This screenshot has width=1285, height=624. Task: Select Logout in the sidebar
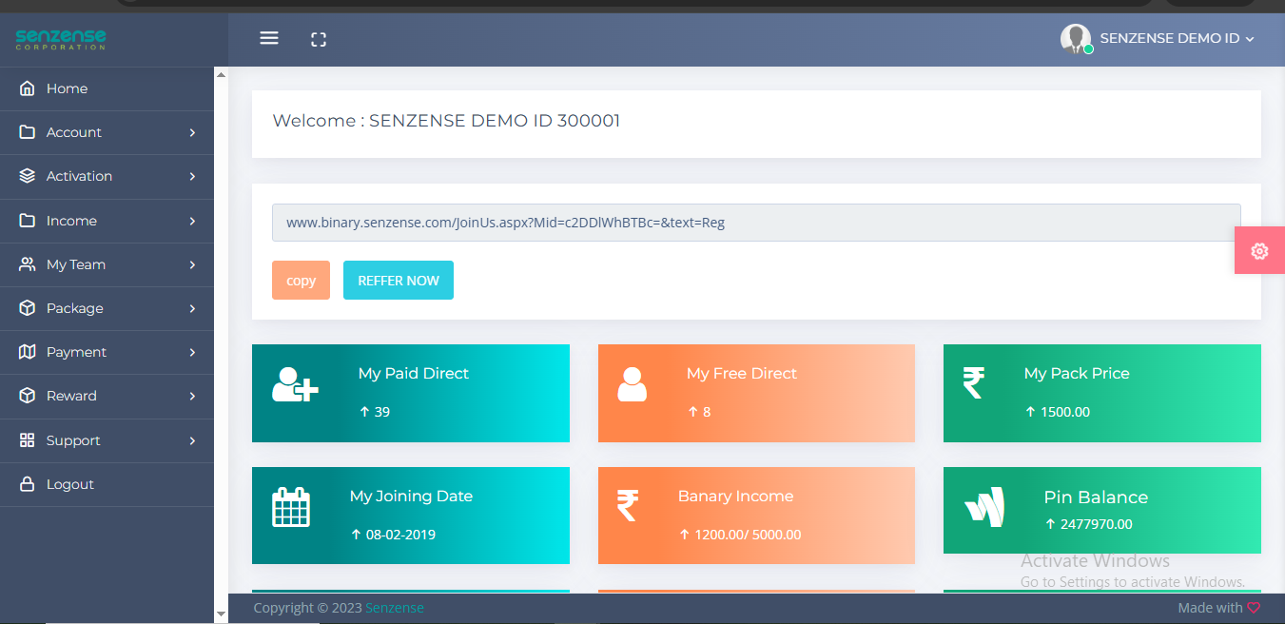(107, 484)
